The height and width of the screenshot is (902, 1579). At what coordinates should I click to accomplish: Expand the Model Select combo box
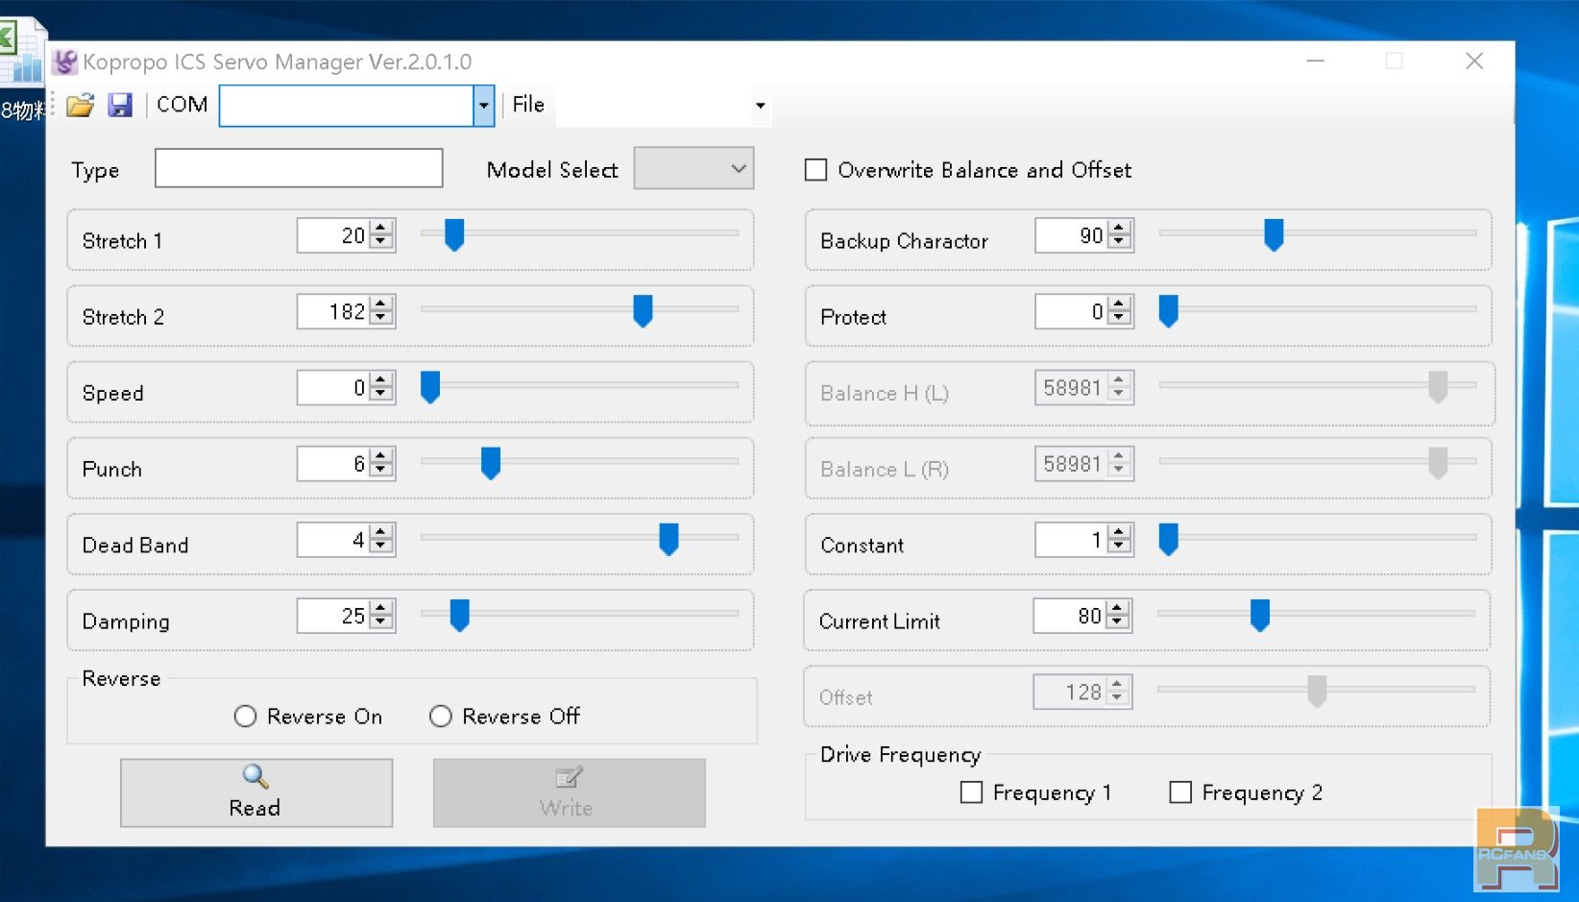(x=693, y=168)
